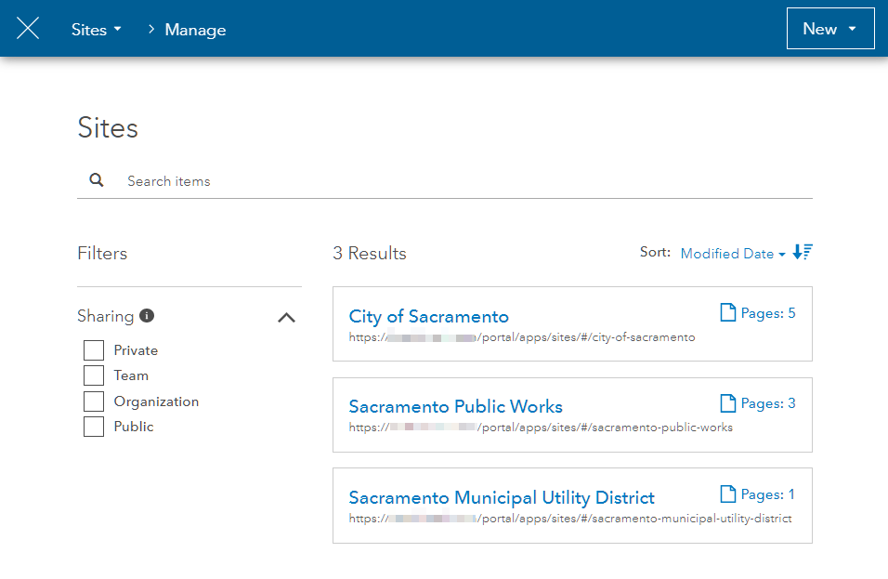
Task: Collapse the Sharing filter section
Action: point(287,317)
